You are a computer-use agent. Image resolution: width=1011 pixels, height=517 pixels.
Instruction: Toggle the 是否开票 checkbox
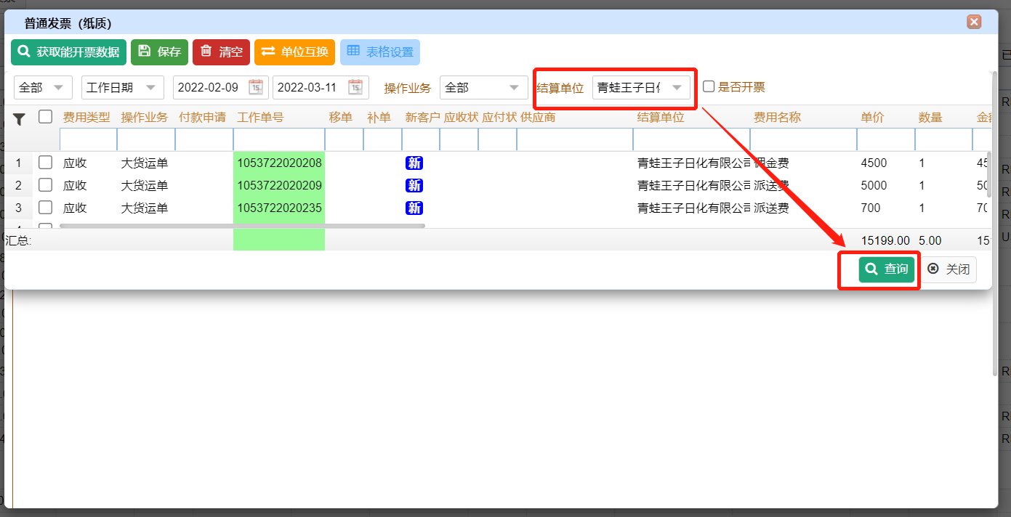tap(709, 86)
